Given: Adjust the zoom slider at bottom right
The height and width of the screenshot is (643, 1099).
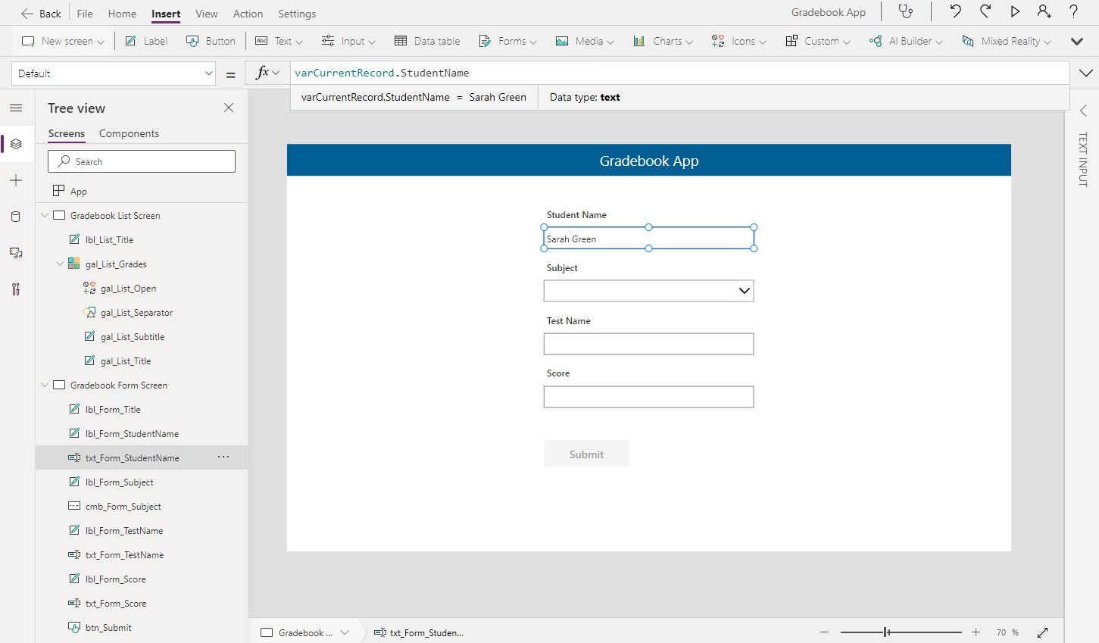Looking at the screenshot, I should tap(885, 632).
